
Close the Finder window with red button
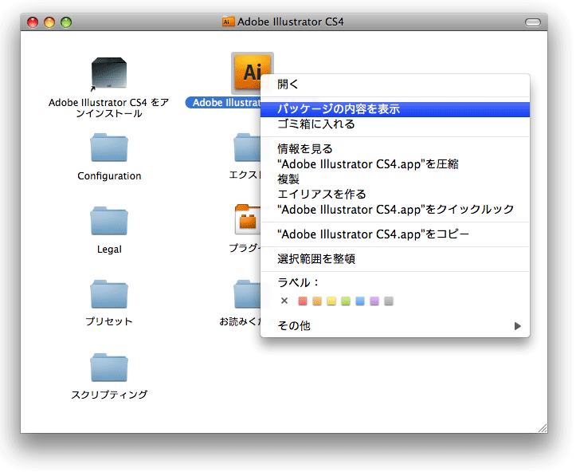33,22
